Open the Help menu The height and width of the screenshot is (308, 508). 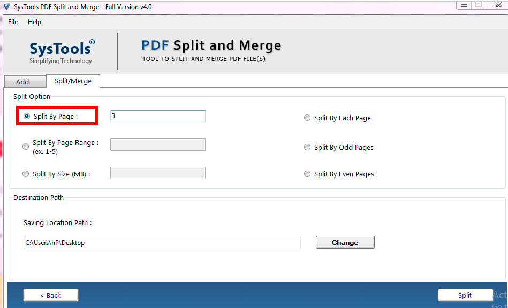(x=34, y=22)
